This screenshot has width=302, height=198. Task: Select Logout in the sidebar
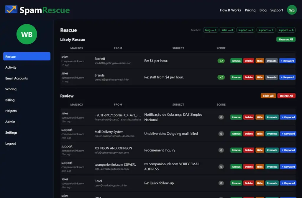pyautogui.click(x=11, y=144)
